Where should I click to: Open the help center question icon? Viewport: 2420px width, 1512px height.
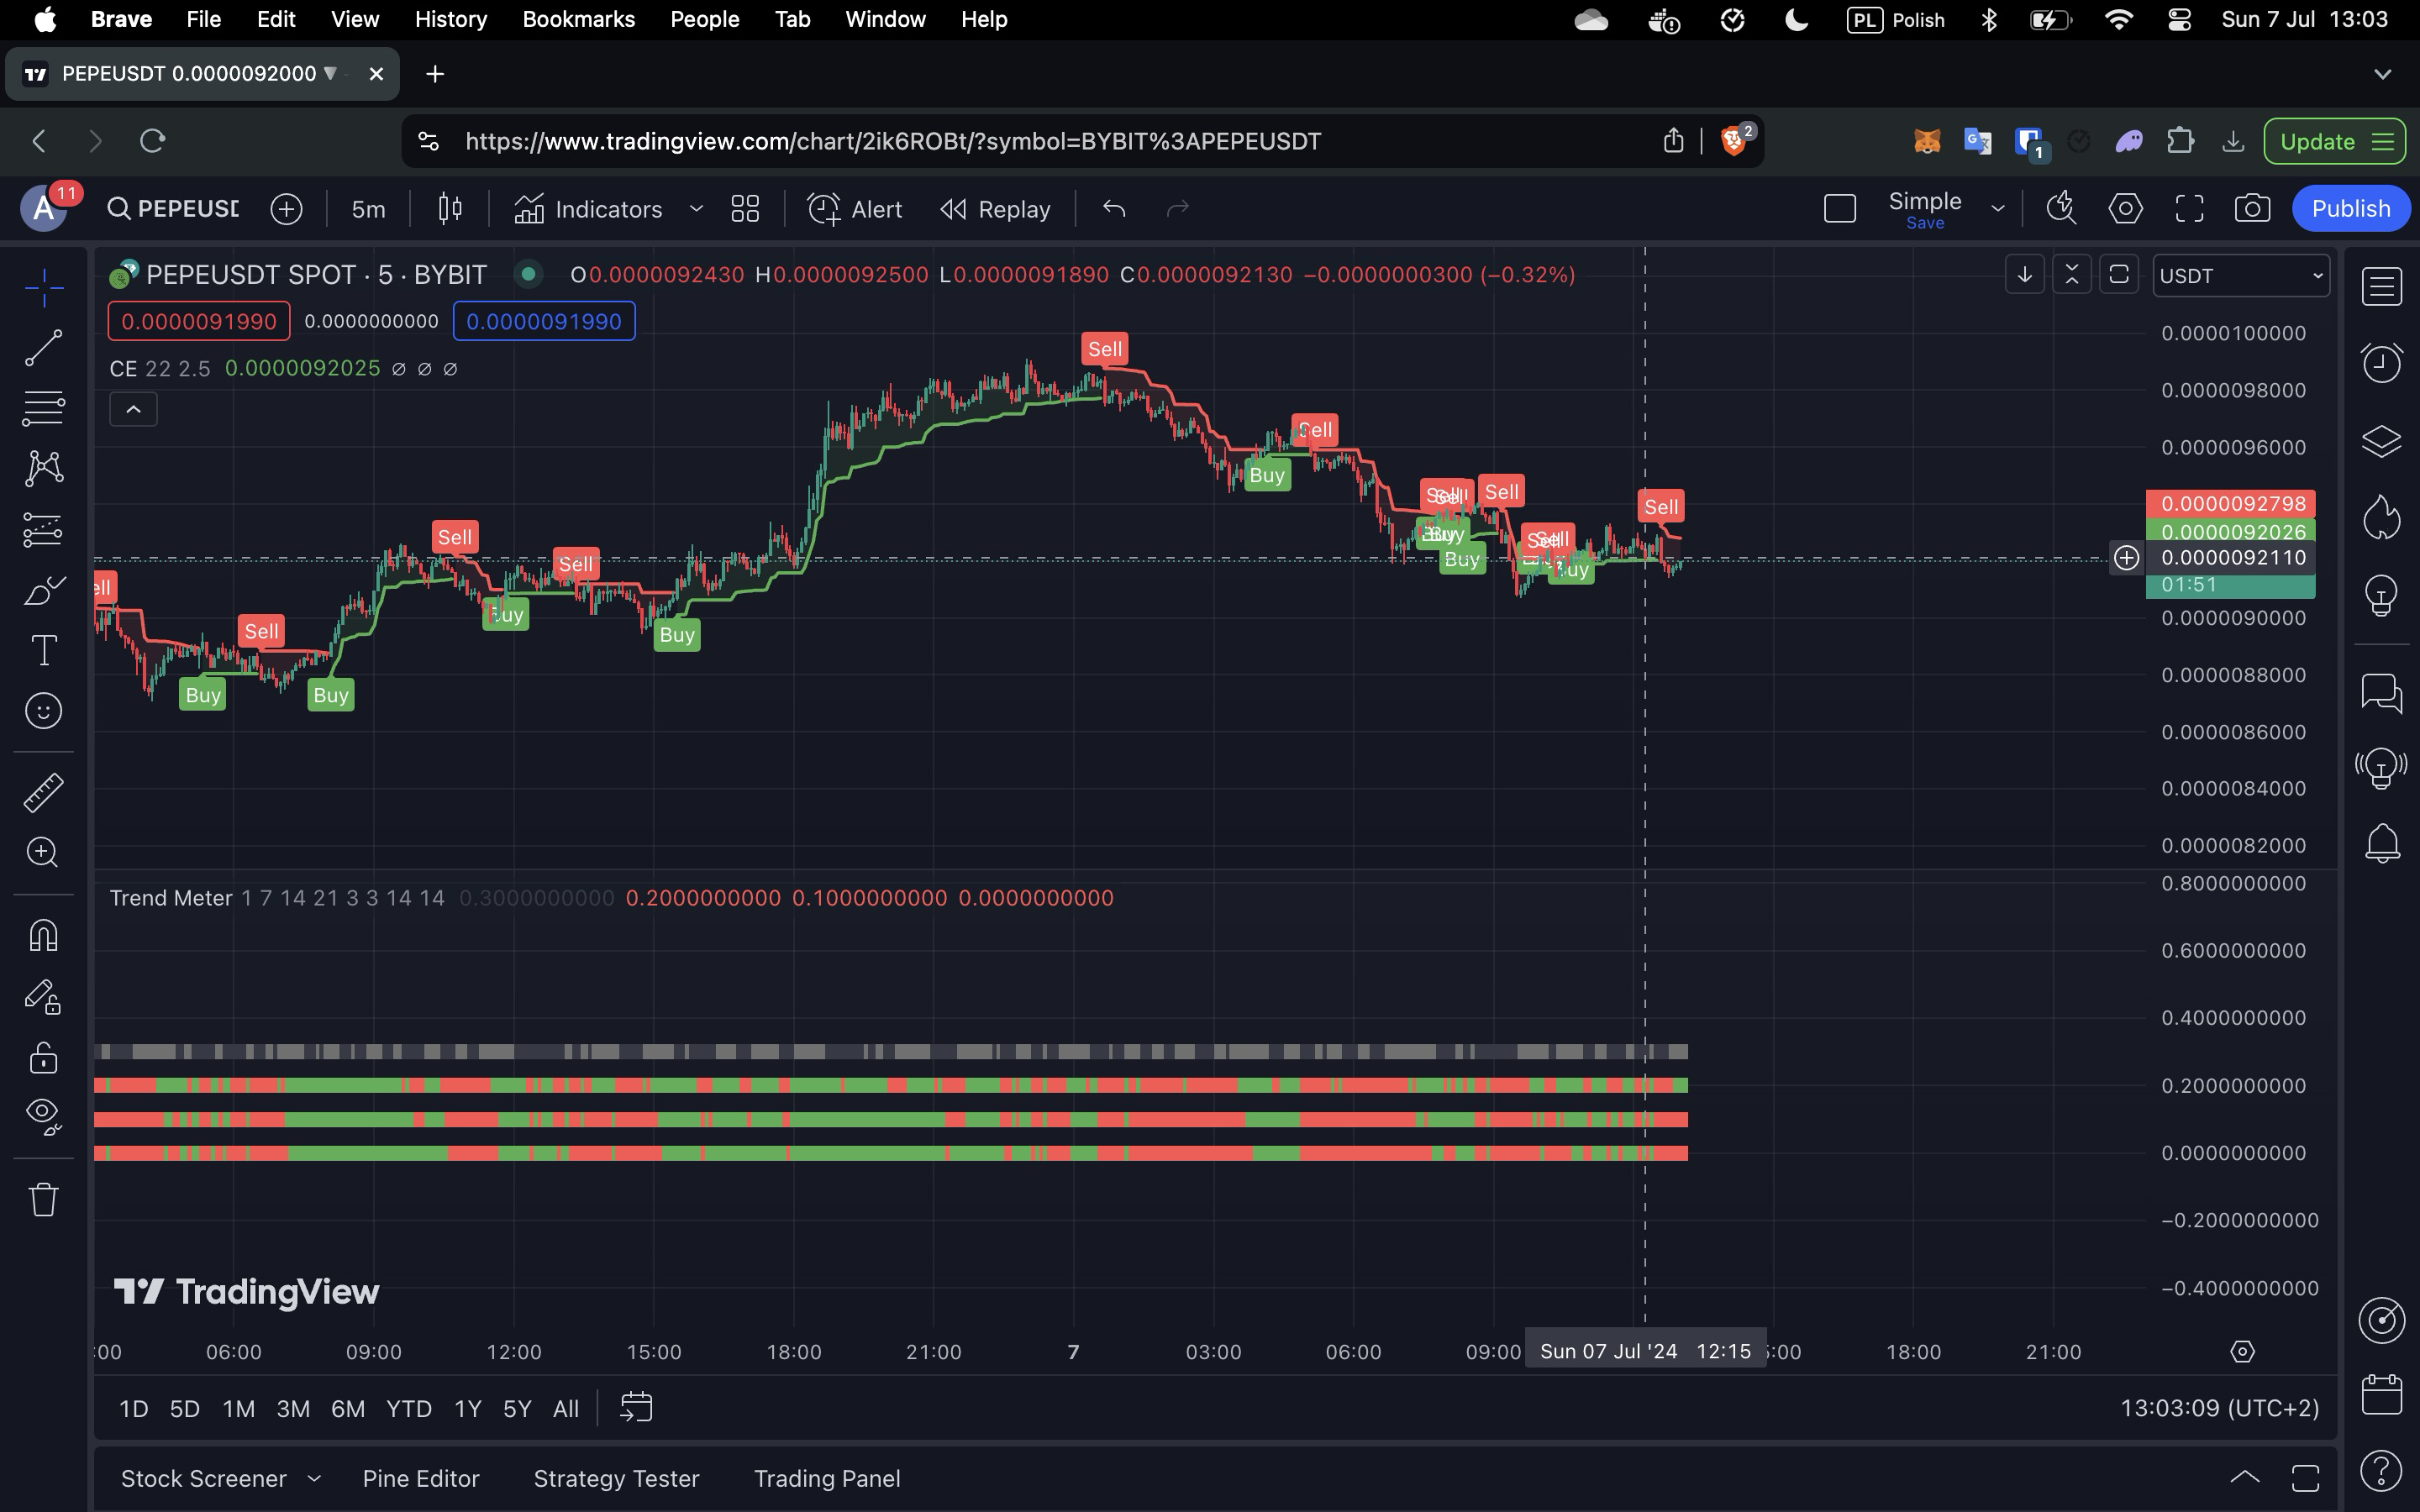pyautogui.click(x=2381, y=1470)
